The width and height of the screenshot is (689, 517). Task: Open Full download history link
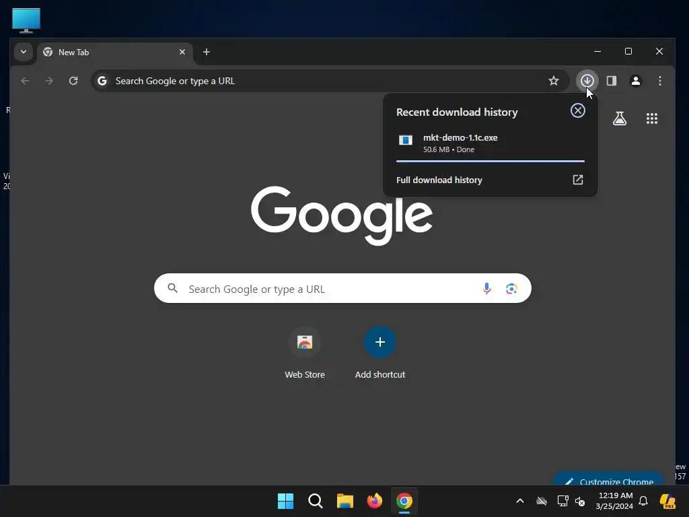439,180
